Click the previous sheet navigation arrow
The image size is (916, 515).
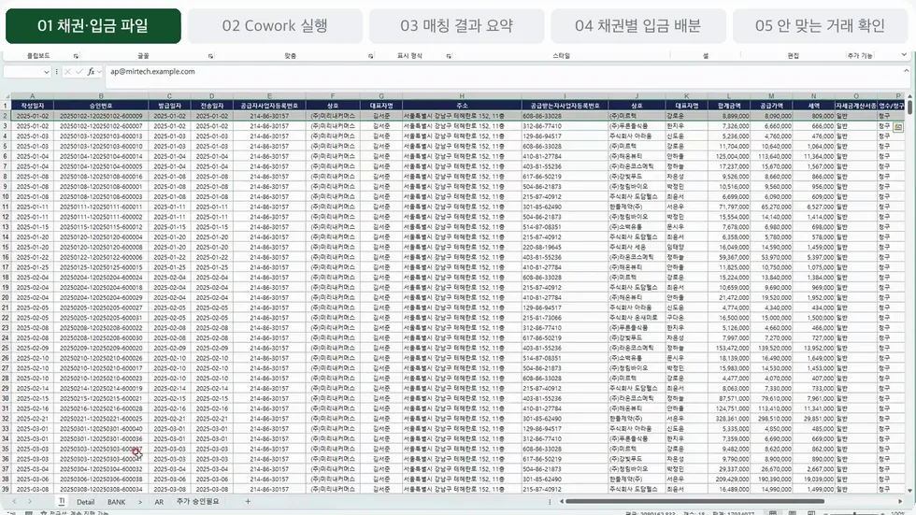[14, 502]
